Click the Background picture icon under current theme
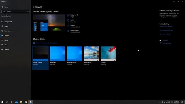 68,16
